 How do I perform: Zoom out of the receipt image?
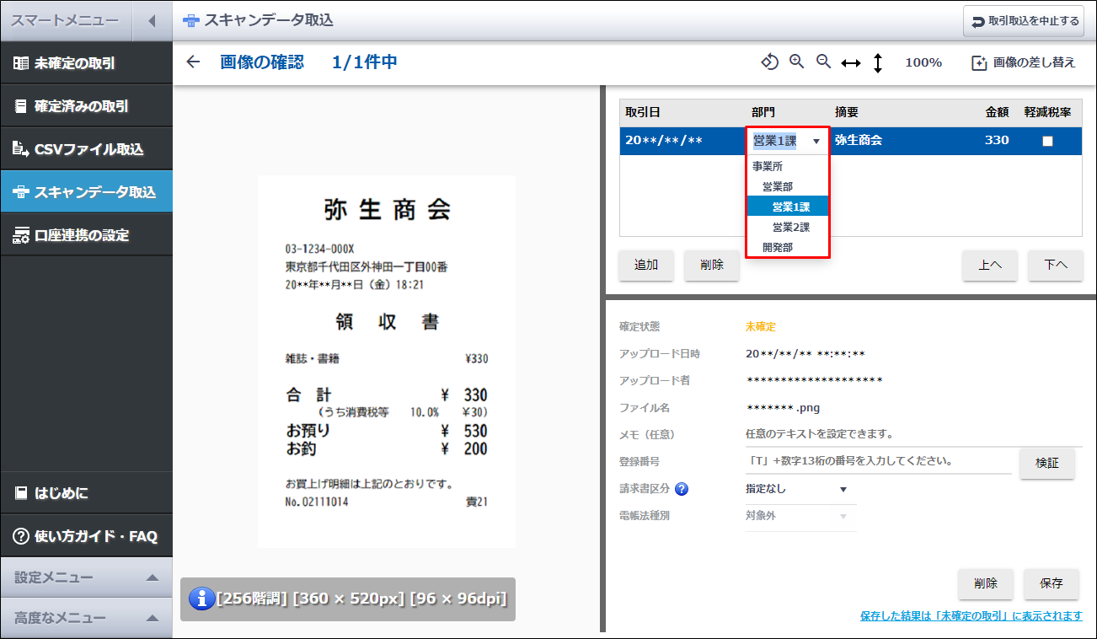(x=824, y=62)
